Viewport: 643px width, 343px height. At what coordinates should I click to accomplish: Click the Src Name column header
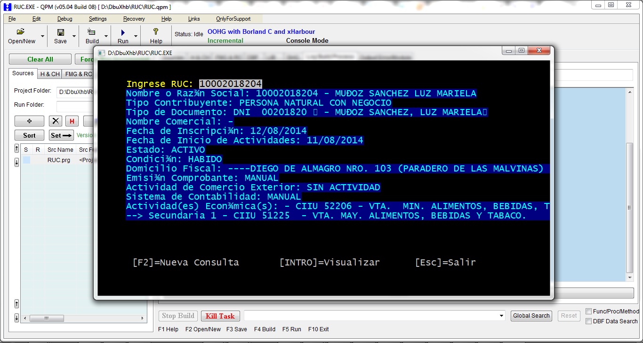60,150
